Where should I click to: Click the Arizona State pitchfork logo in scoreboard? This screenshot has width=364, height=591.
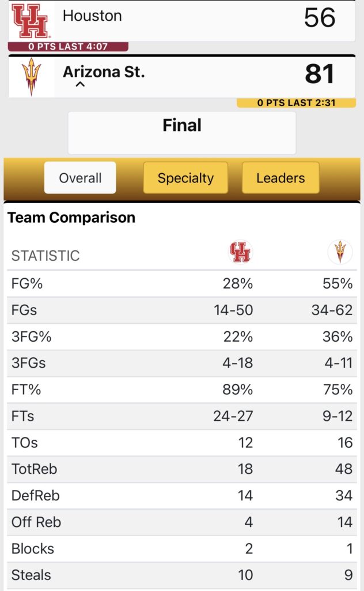pyautogui.click(x=31, y=76)
